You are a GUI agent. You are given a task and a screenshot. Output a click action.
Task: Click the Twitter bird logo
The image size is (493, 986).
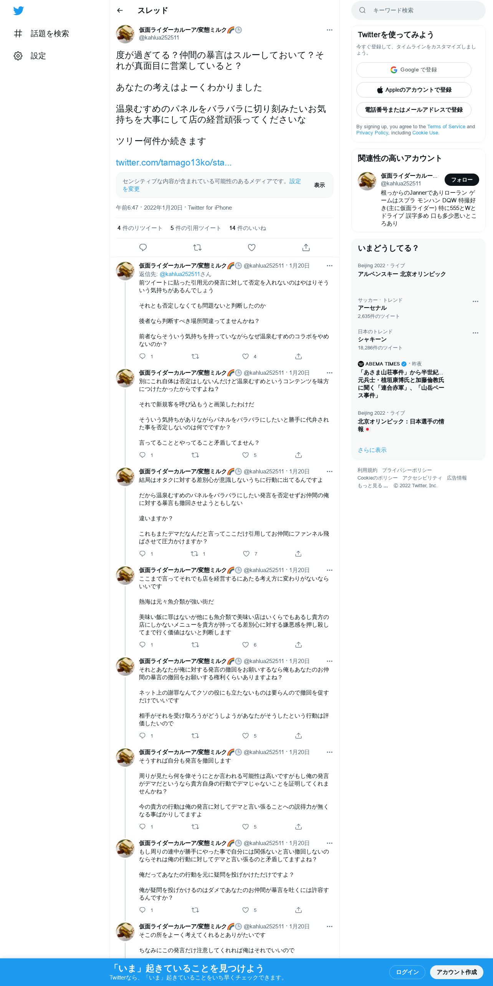pyautogui.click(x=18, y=11)
